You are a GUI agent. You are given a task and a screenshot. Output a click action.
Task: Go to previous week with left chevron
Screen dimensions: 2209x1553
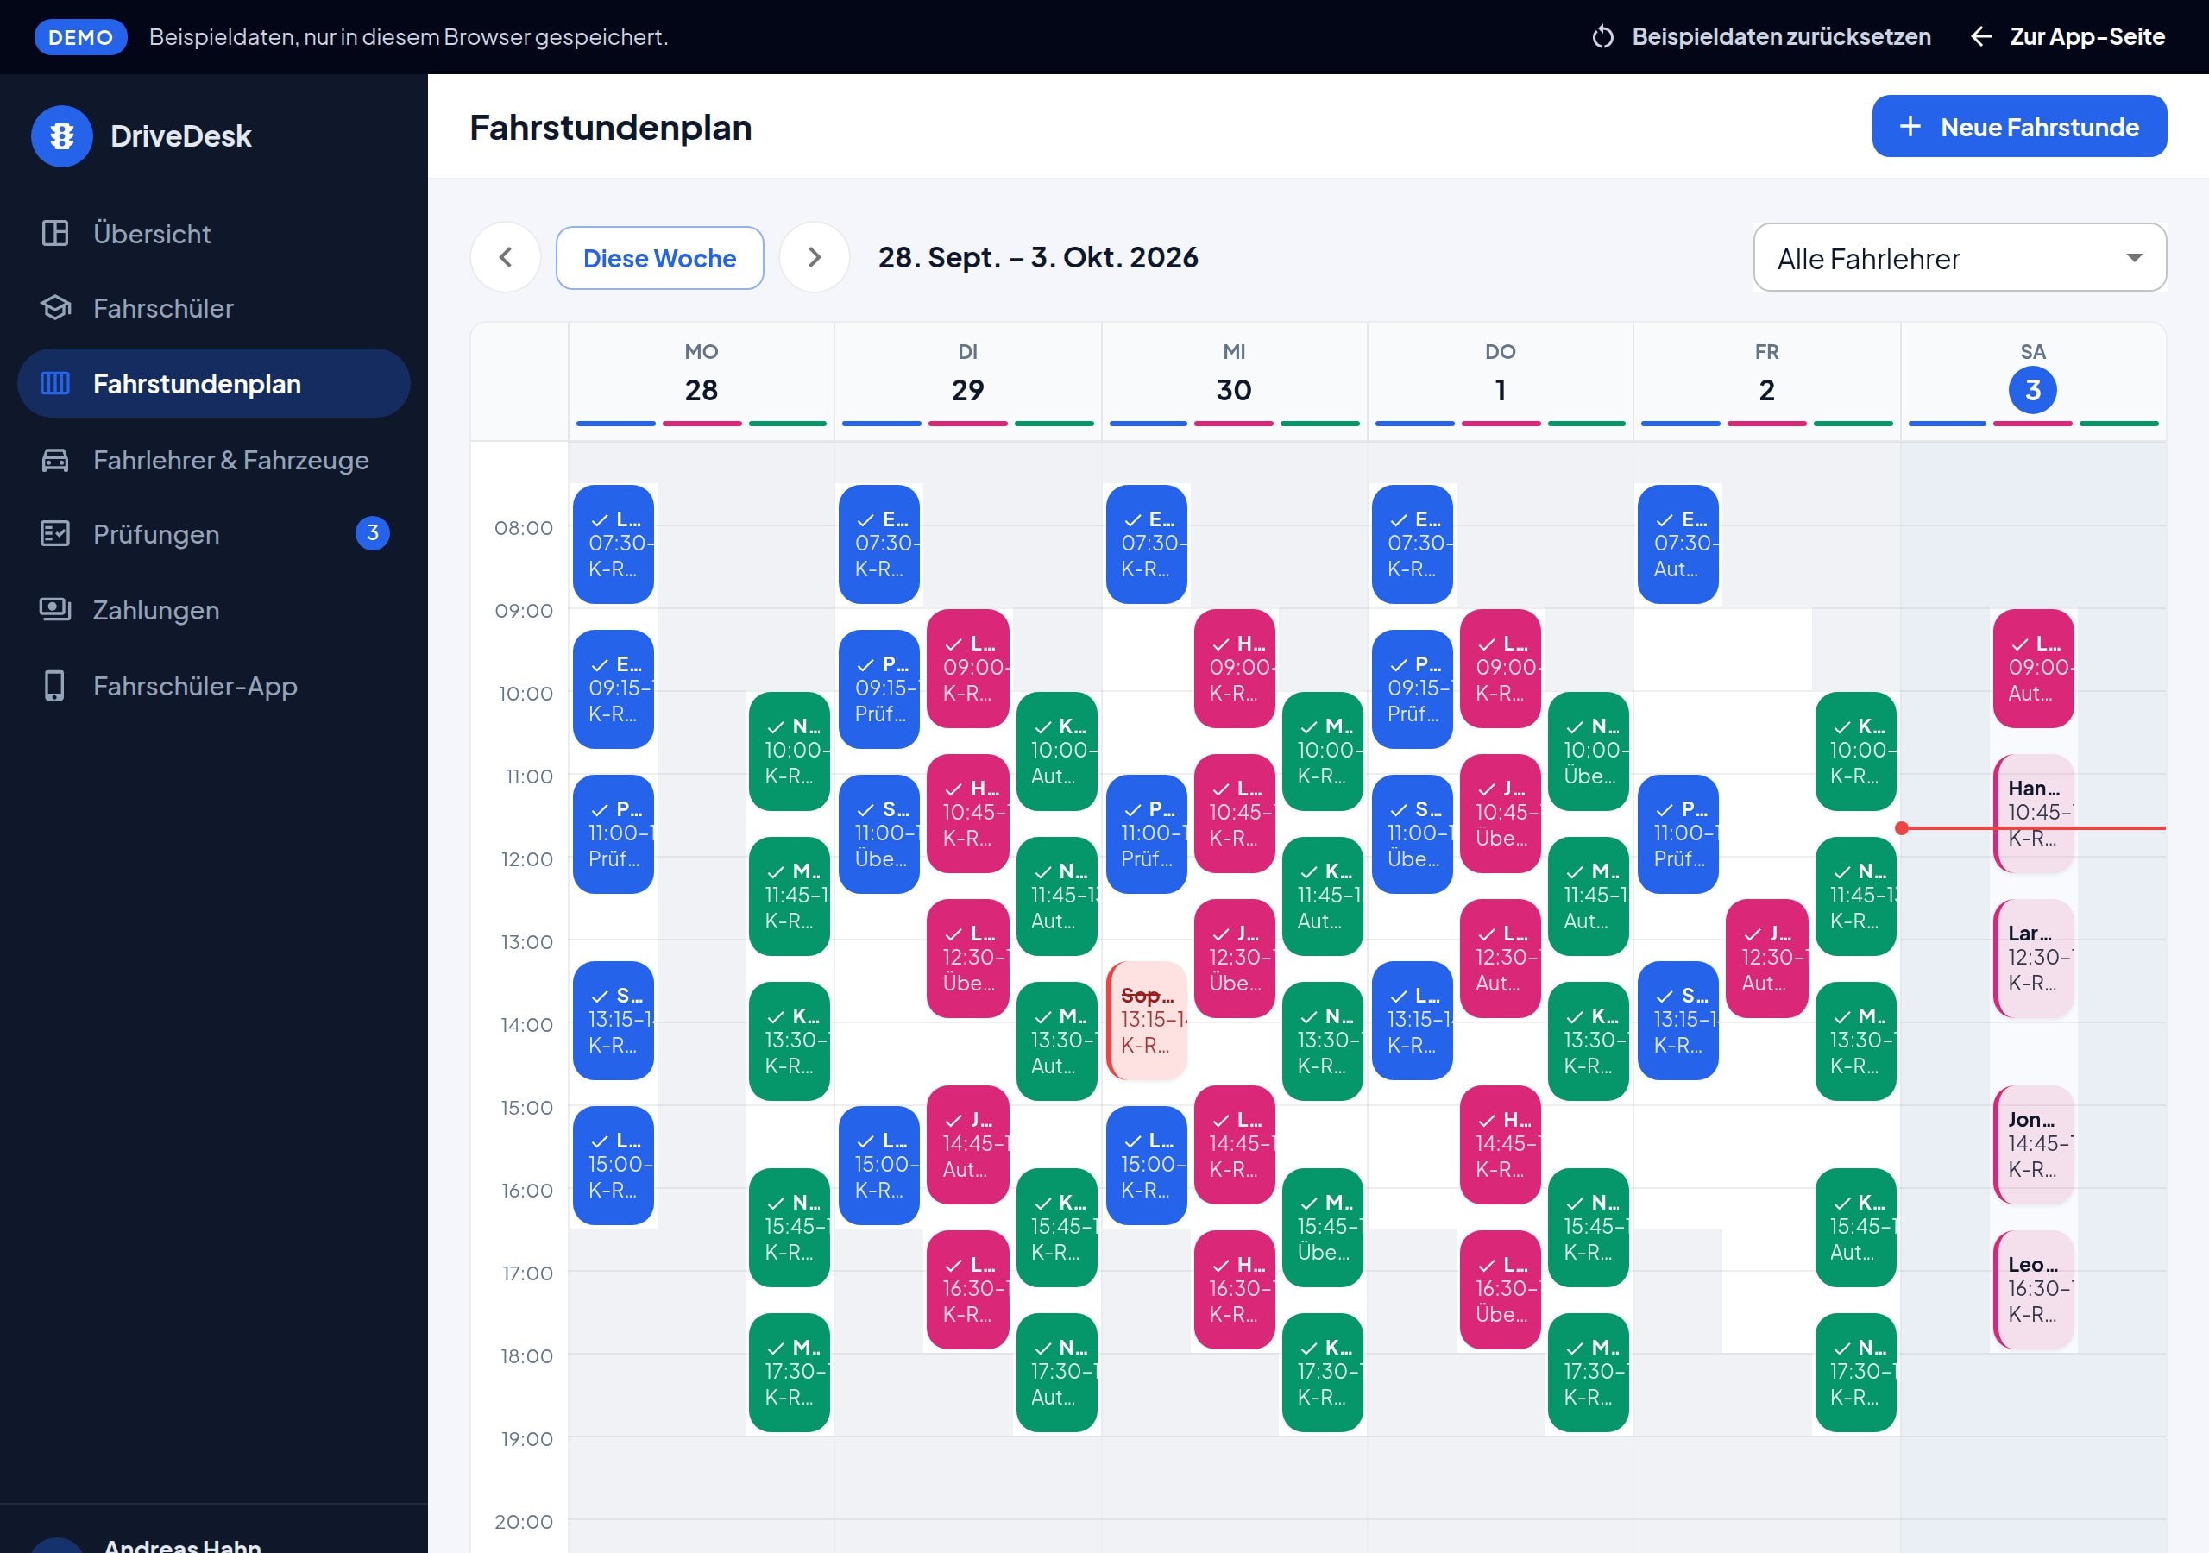coord(505,257)
